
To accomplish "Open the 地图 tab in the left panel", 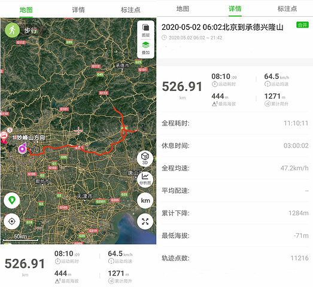I will click(26, 10).
